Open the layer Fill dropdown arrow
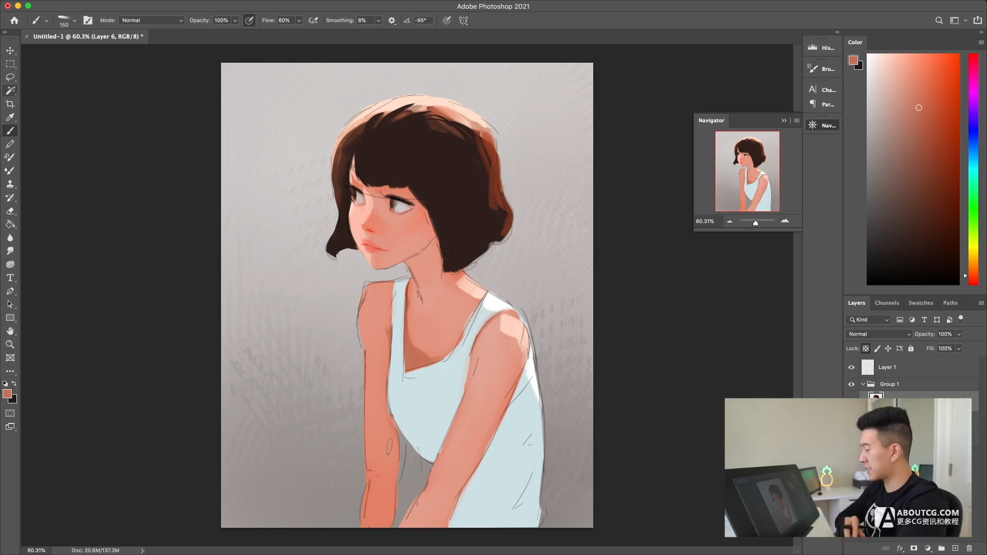The width and height of the screenshot is (987, 555). point(959,348)
